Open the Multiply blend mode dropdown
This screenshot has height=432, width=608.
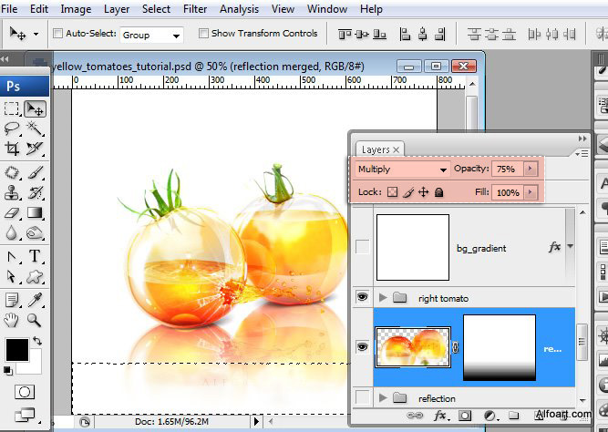[402, 170]
